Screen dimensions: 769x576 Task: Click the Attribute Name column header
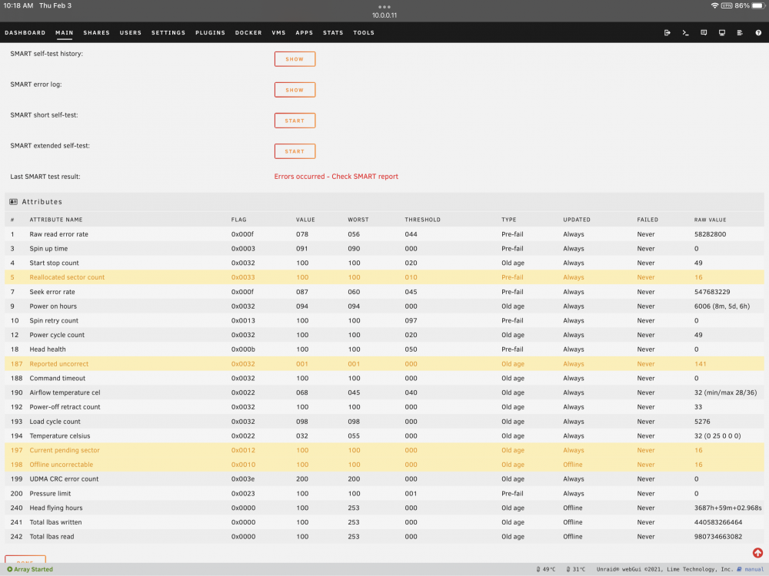click(56, 220)
